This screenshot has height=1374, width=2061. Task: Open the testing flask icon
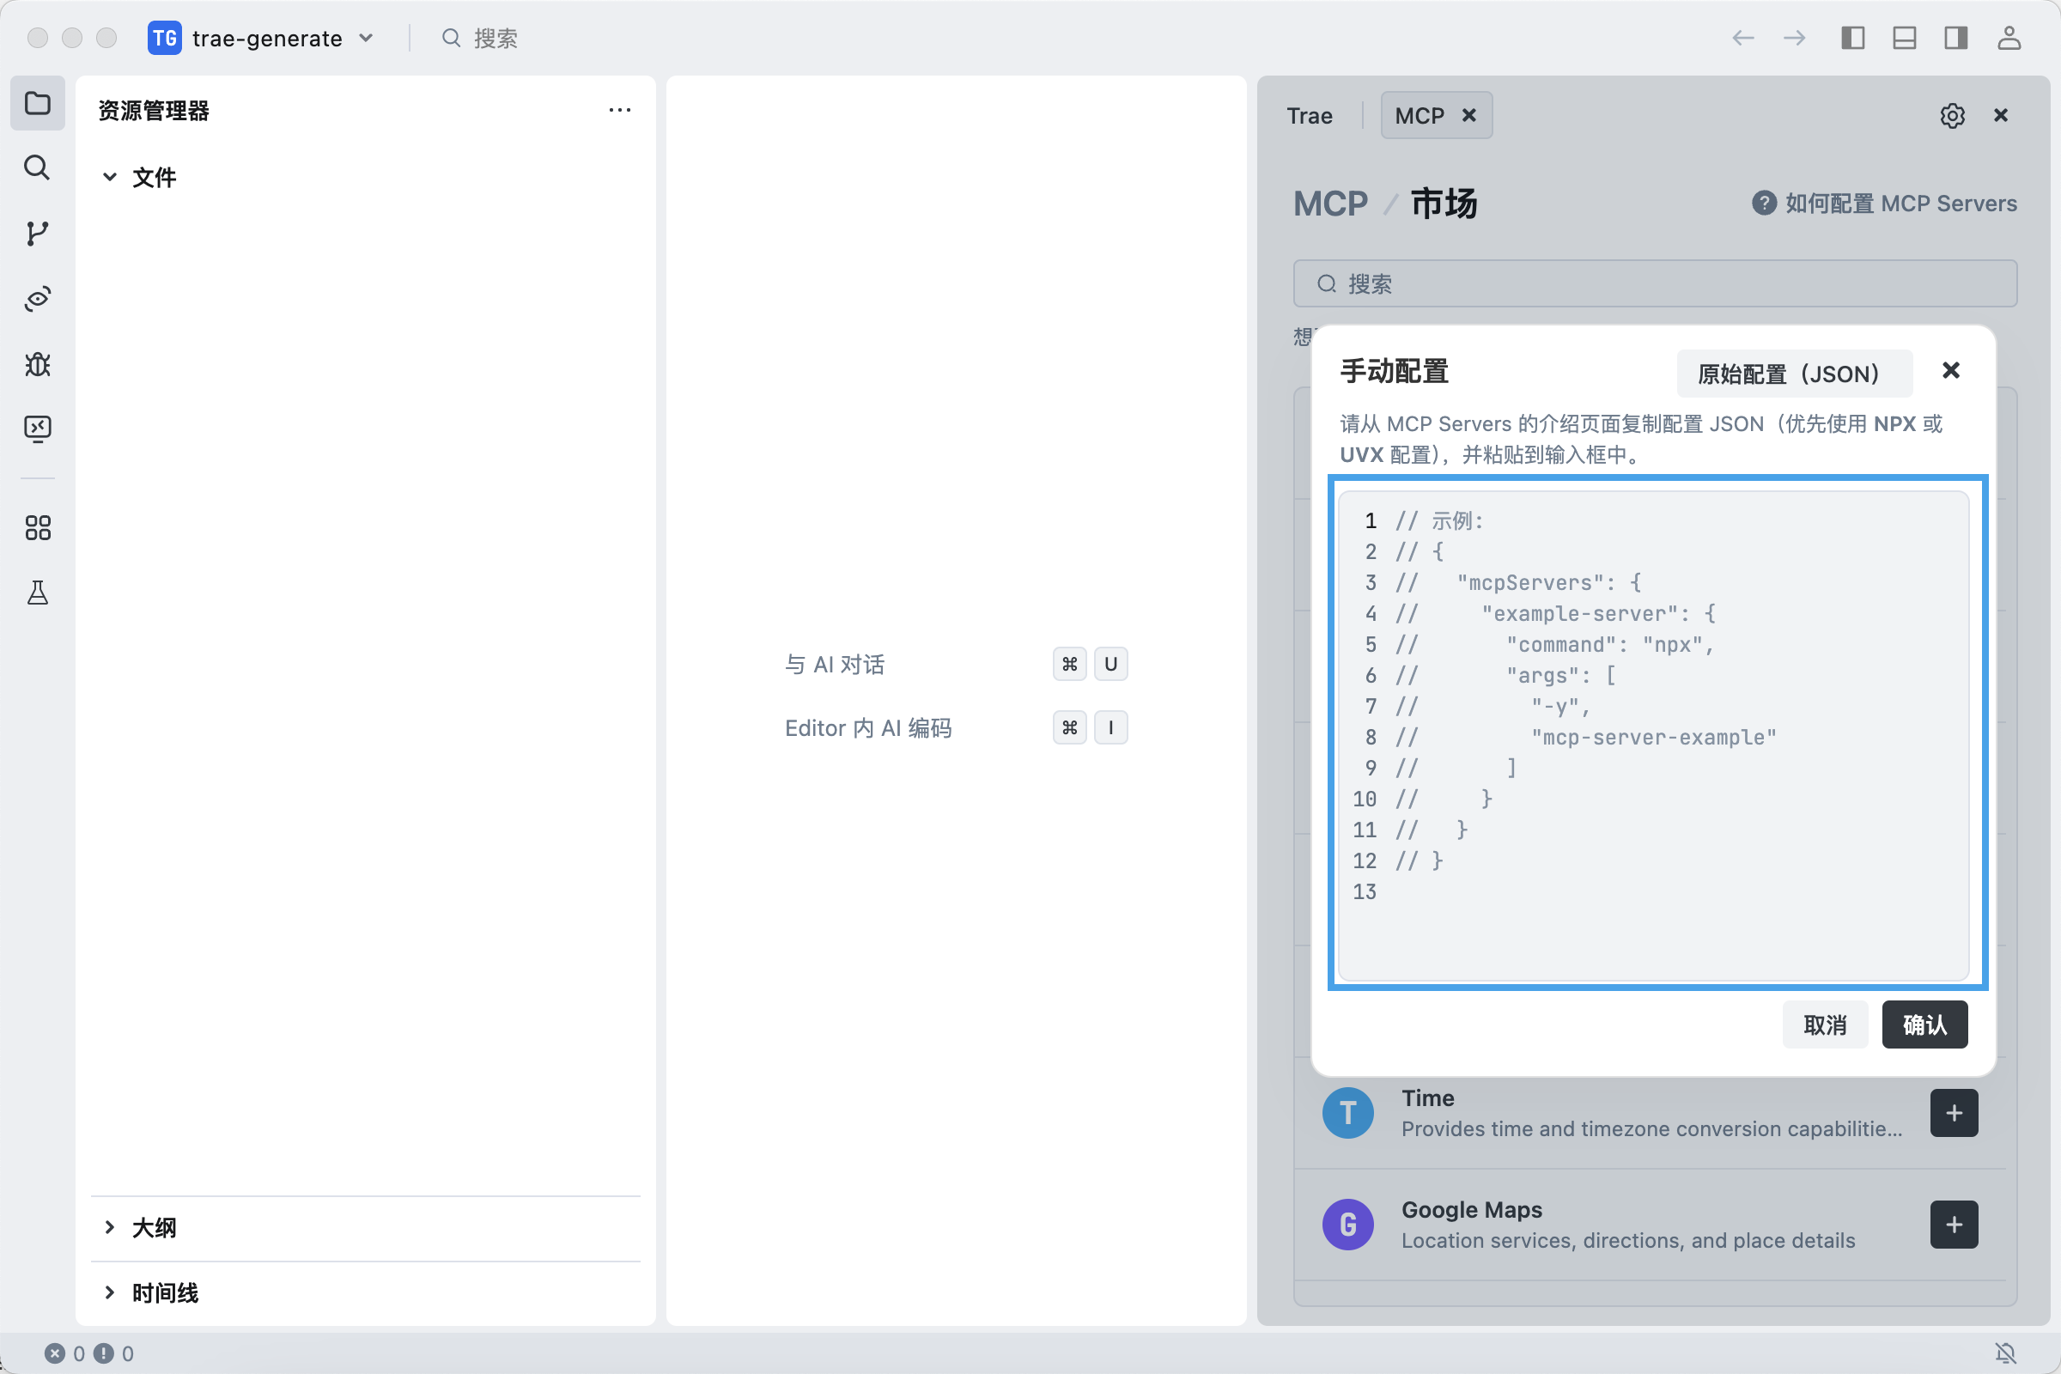37,593
